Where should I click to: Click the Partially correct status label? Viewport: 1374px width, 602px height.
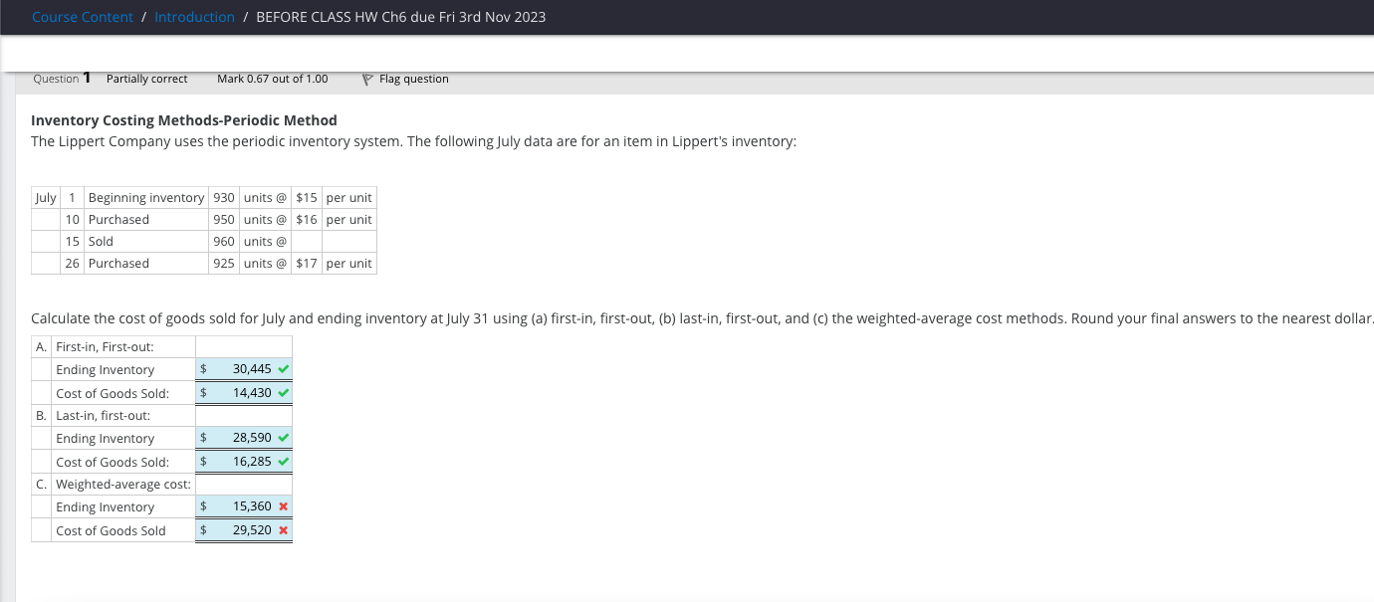(x=146, y=79)
